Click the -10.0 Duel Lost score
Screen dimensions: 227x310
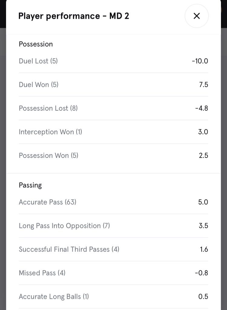[200, 61]
